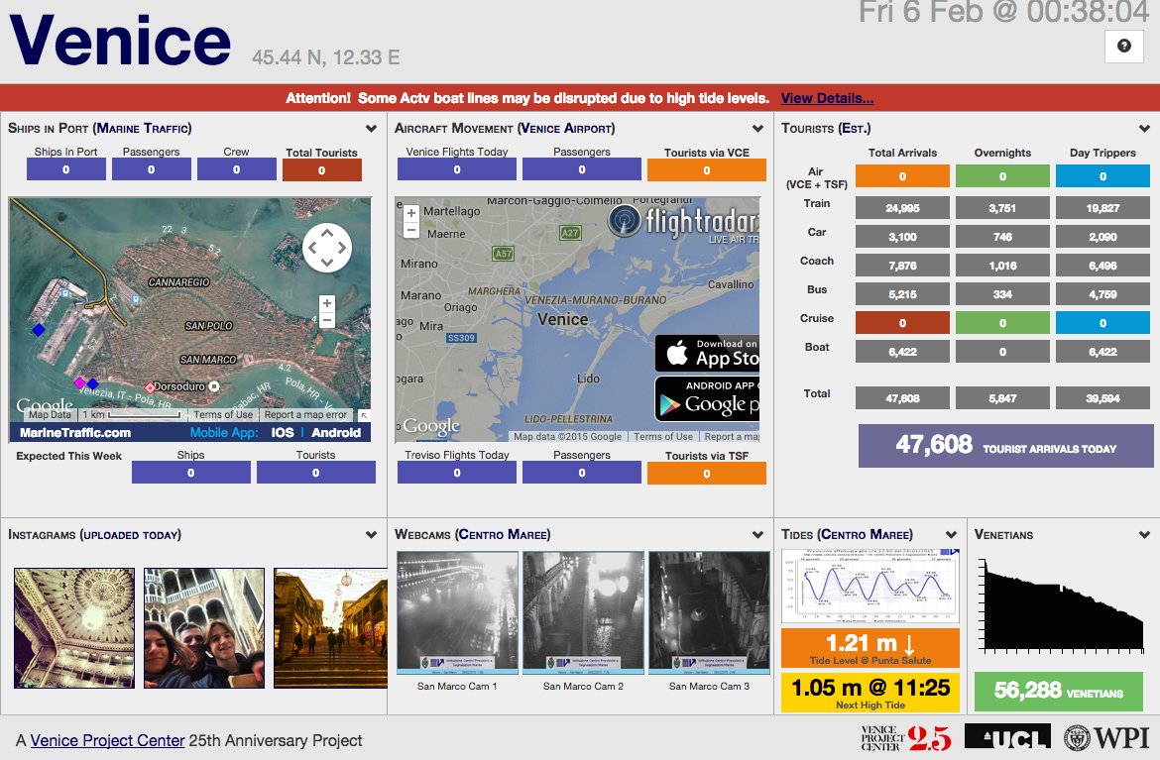Open the Download on App Store badge
This screenshot has width=1160, height=760.
click(707, 354)
